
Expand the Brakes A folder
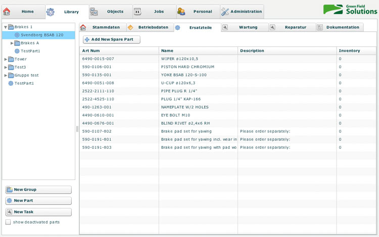pyautogui.click(x=12, y=43)
